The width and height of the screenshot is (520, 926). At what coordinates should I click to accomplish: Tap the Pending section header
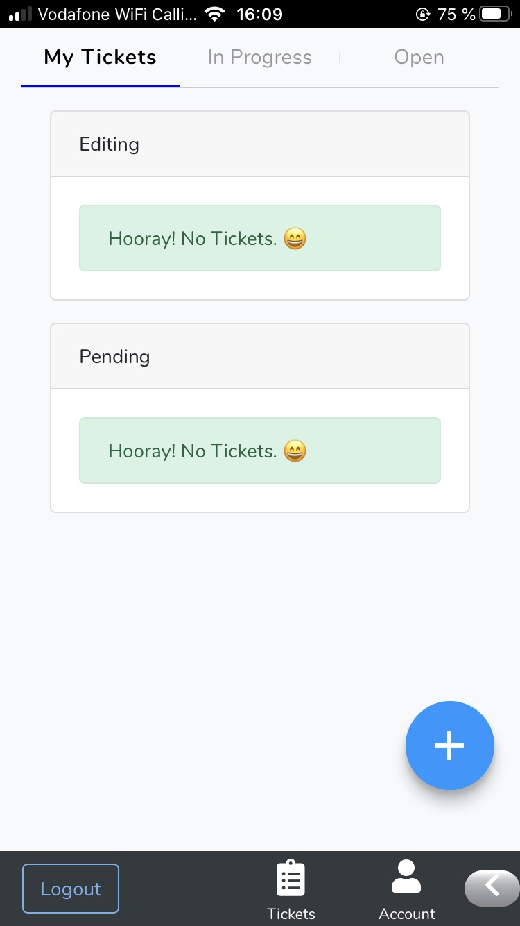coord(260,357)
